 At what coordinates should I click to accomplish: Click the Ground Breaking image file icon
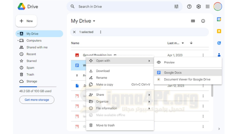tap(77, 55)
